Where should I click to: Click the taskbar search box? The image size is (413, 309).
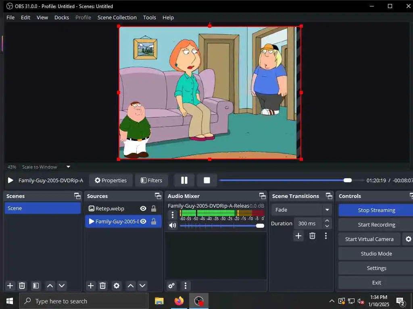84,301
